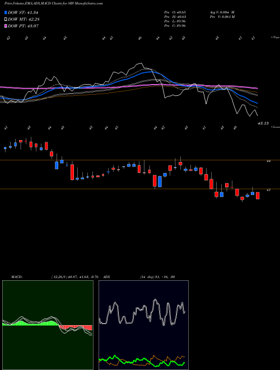Click the ADX (14 day) values text

click(x=157, y=277)
